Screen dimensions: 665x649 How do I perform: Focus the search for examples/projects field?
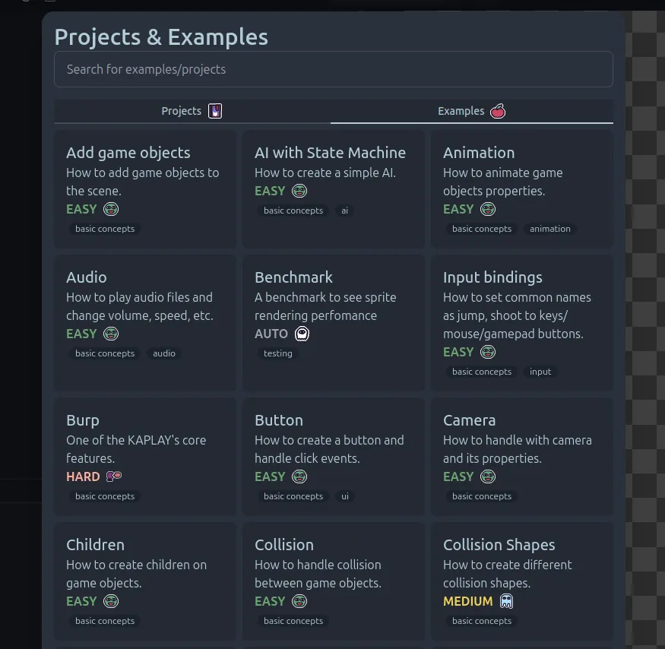(333, 69)
